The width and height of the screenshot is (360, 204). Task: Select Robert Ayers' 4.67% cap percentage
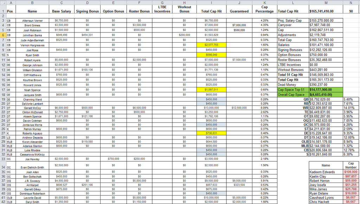click(x=264, y=60)
